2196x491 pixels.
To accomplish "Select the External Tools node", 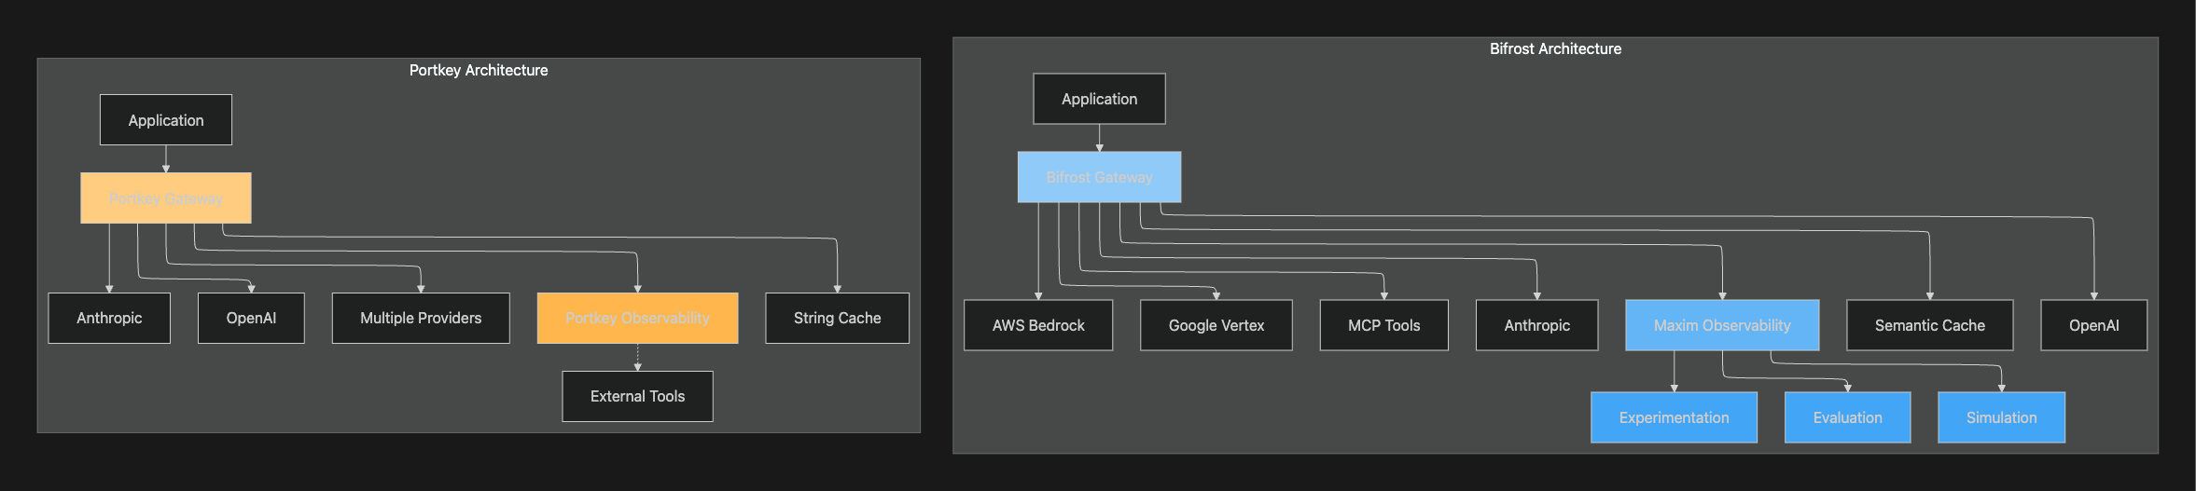I will [637, 397].
